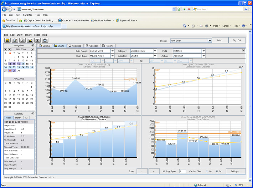253x188 pixels.
Task: Open the Chart Type dropdown
Action: point(113,56)
